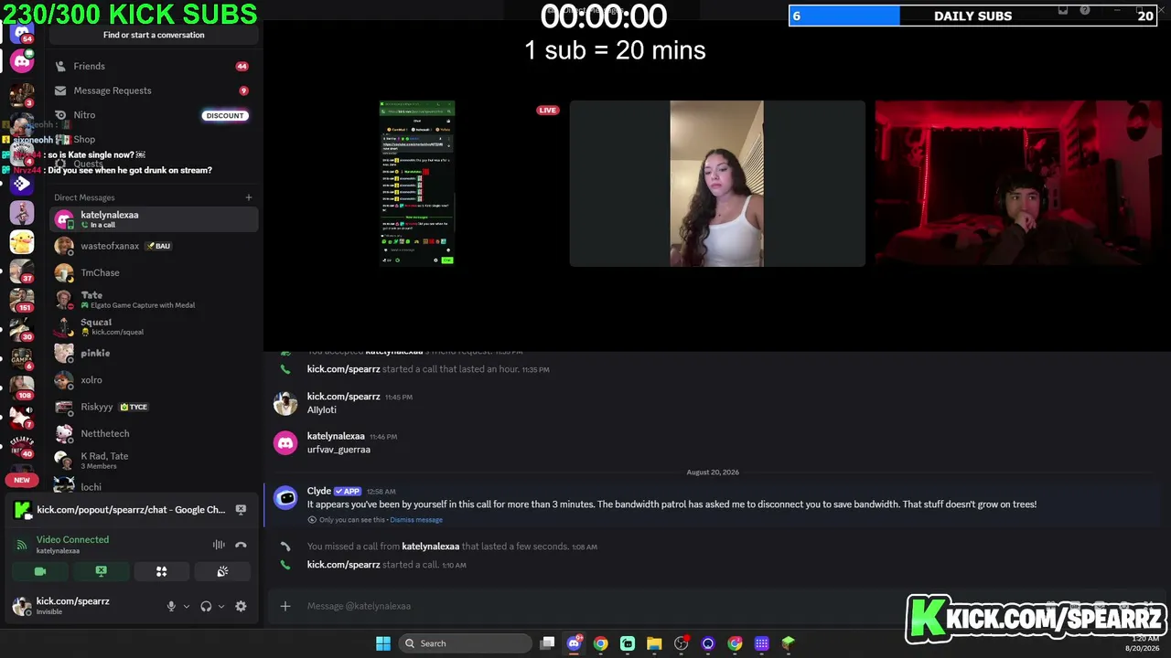Open Task View on the taskbar

547,643
